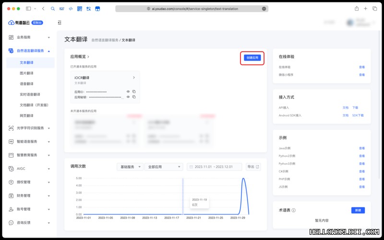Click the 咨询反馈 chat icon
Viewport: 384px width, 240px height.
coord(11,223)
